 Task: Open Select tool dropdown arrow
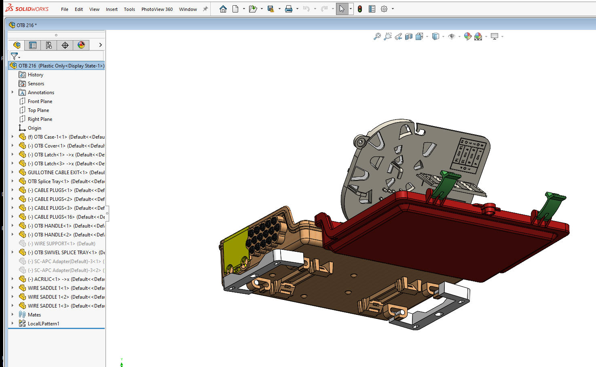pyautogui.click(x=351, y=9)
